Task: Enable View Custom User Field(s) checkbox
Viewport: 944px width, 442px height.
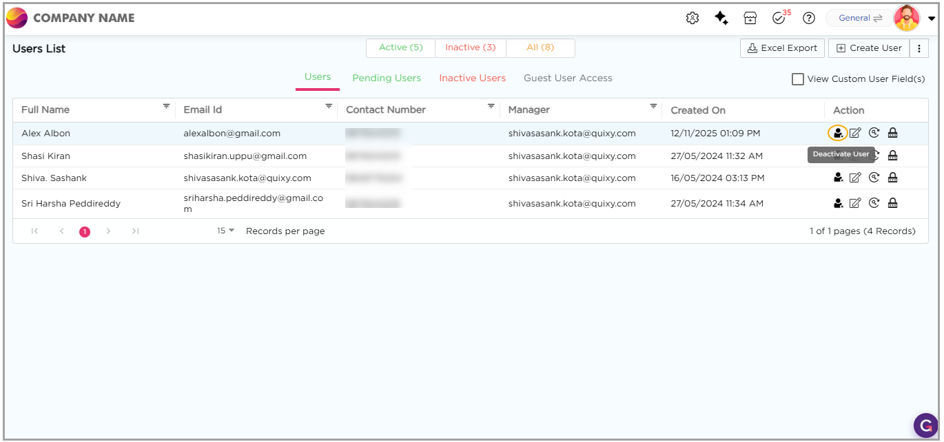Action: 798,79
